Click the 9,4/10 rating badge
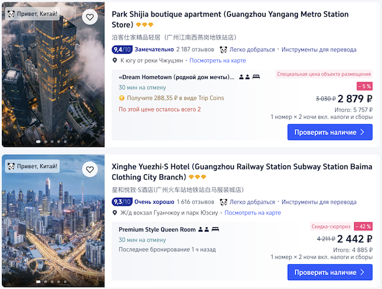382x289 pixels. point(121,49)
